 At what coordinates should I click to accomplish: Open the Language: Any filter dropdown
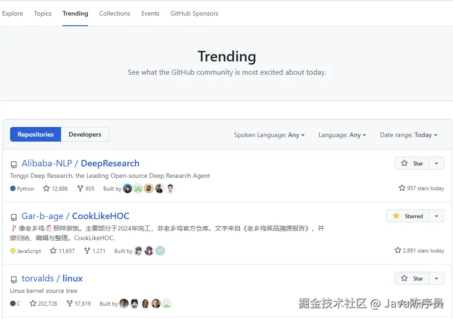click(342, 135)
